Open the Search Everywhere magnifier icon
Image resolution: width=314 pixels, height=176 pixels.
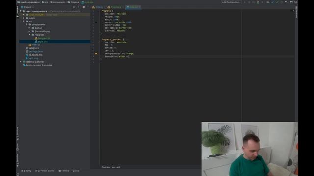click(296, 2)
